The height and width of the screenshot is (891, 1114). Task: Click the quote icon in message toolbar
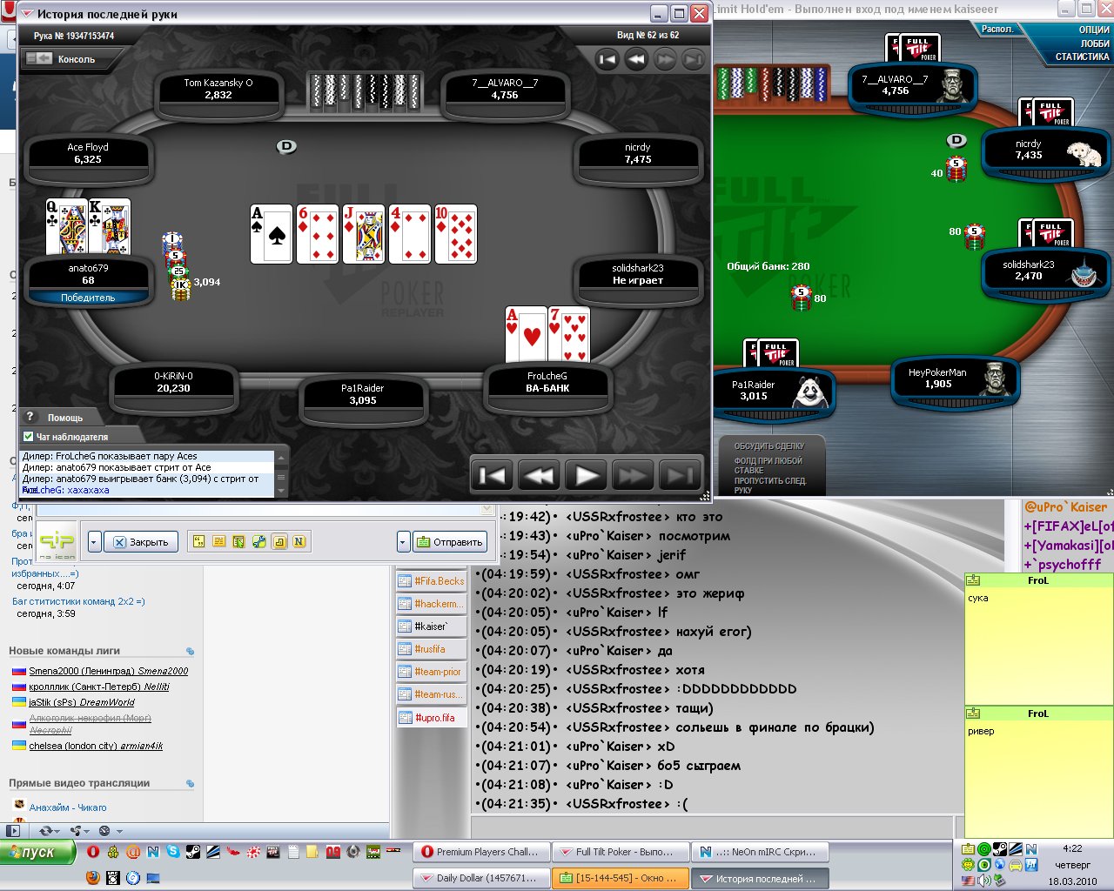tap(199, 541)
